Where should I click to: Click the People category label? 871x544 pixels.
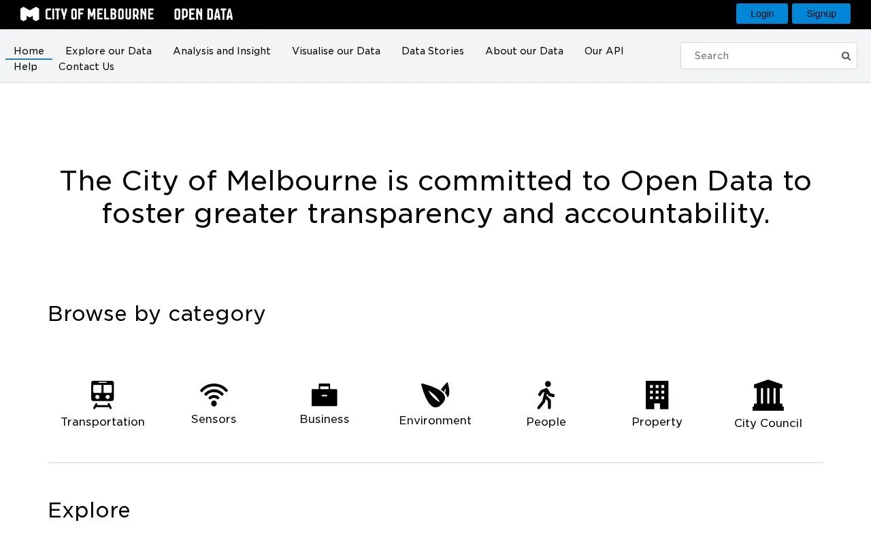pyautogui.click(x=546, y=422)
